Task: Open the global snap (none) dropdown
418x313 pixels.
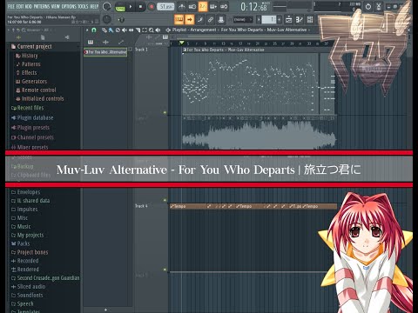Action: pyautogui.click(x=243, y=20)
